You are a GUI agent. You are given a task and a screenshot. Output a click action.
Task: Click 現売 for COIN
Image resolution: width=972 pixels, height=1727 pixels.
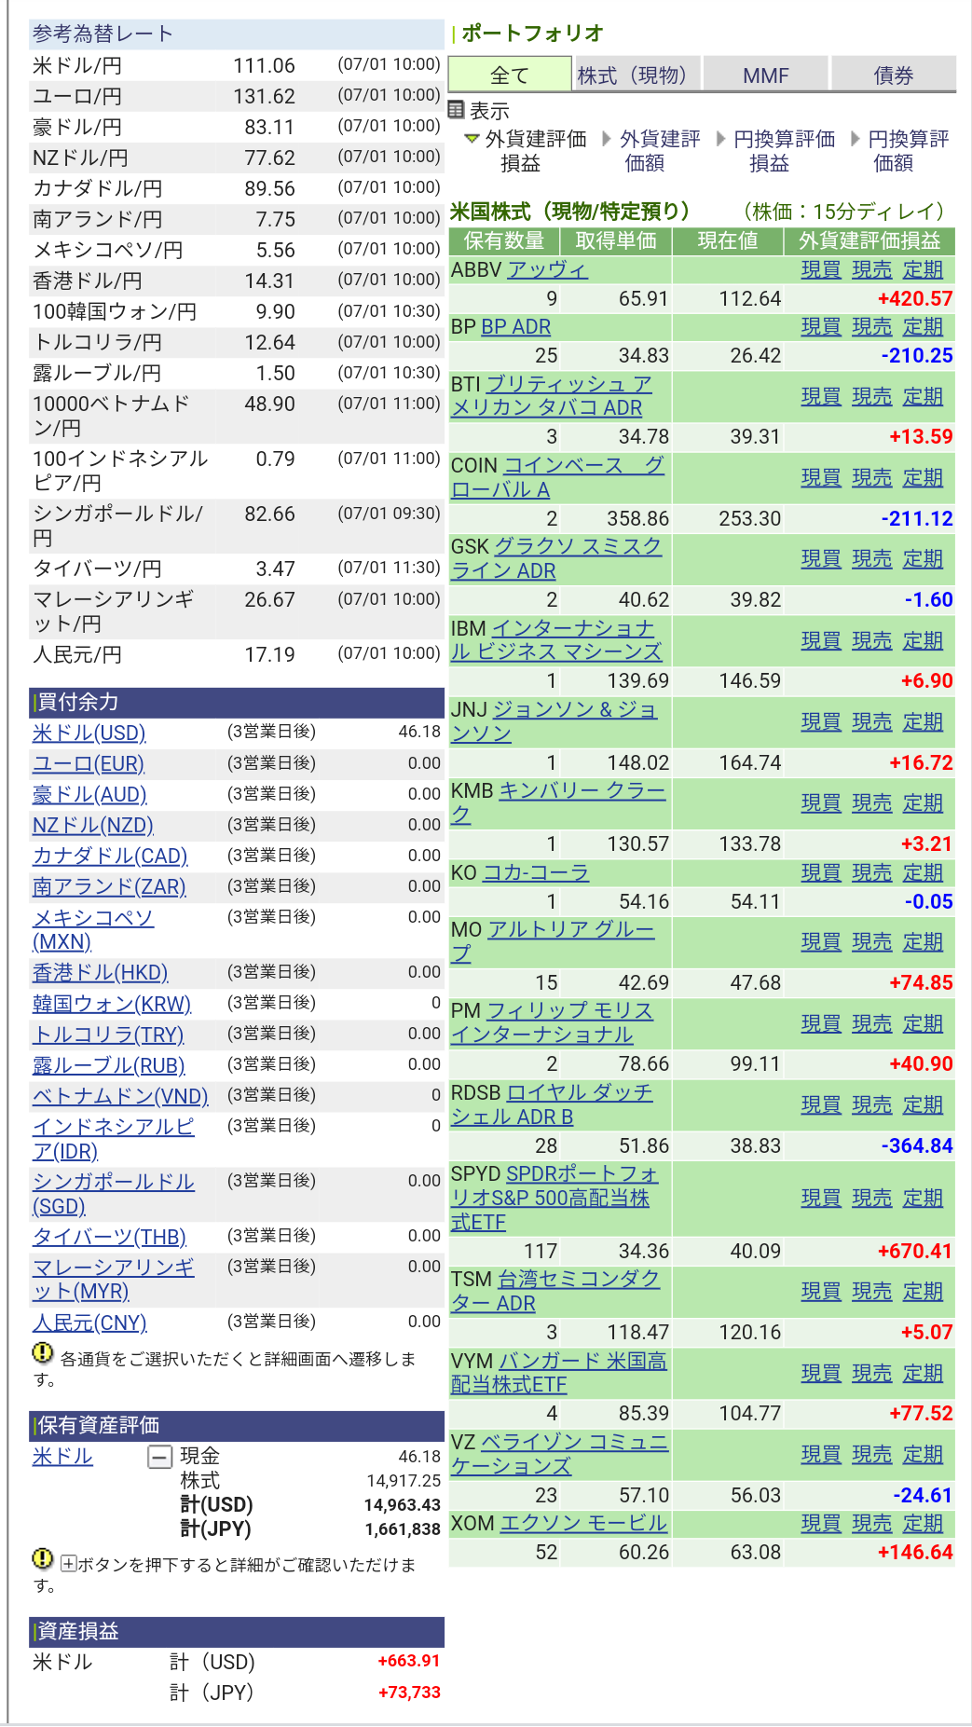tap(872, 478)
